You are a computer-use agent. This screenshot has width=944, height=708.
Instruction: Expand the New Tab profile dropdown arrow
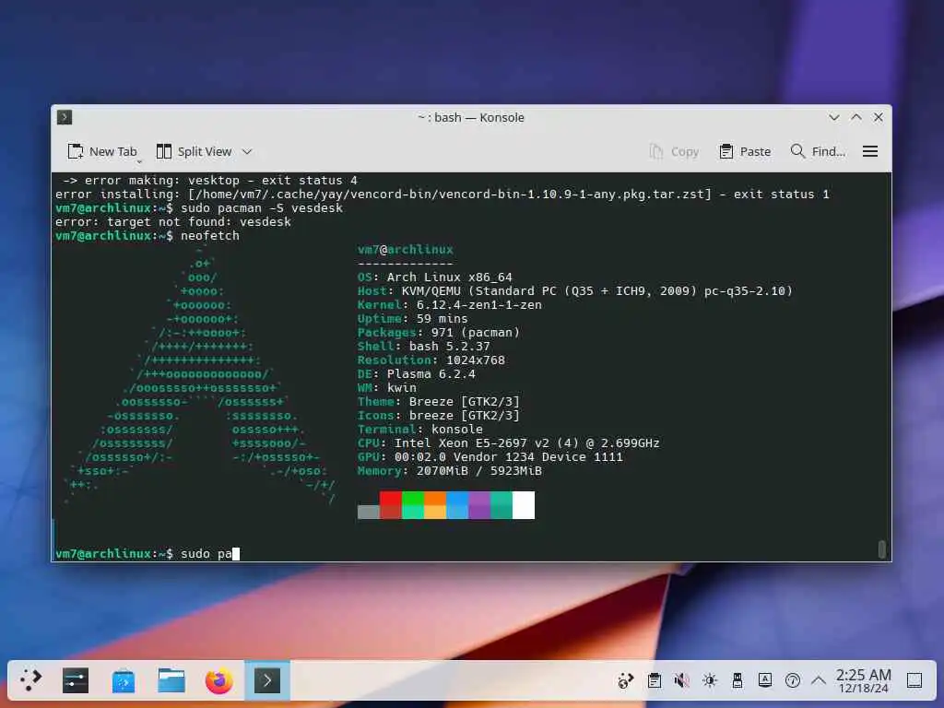pos(139,161)
